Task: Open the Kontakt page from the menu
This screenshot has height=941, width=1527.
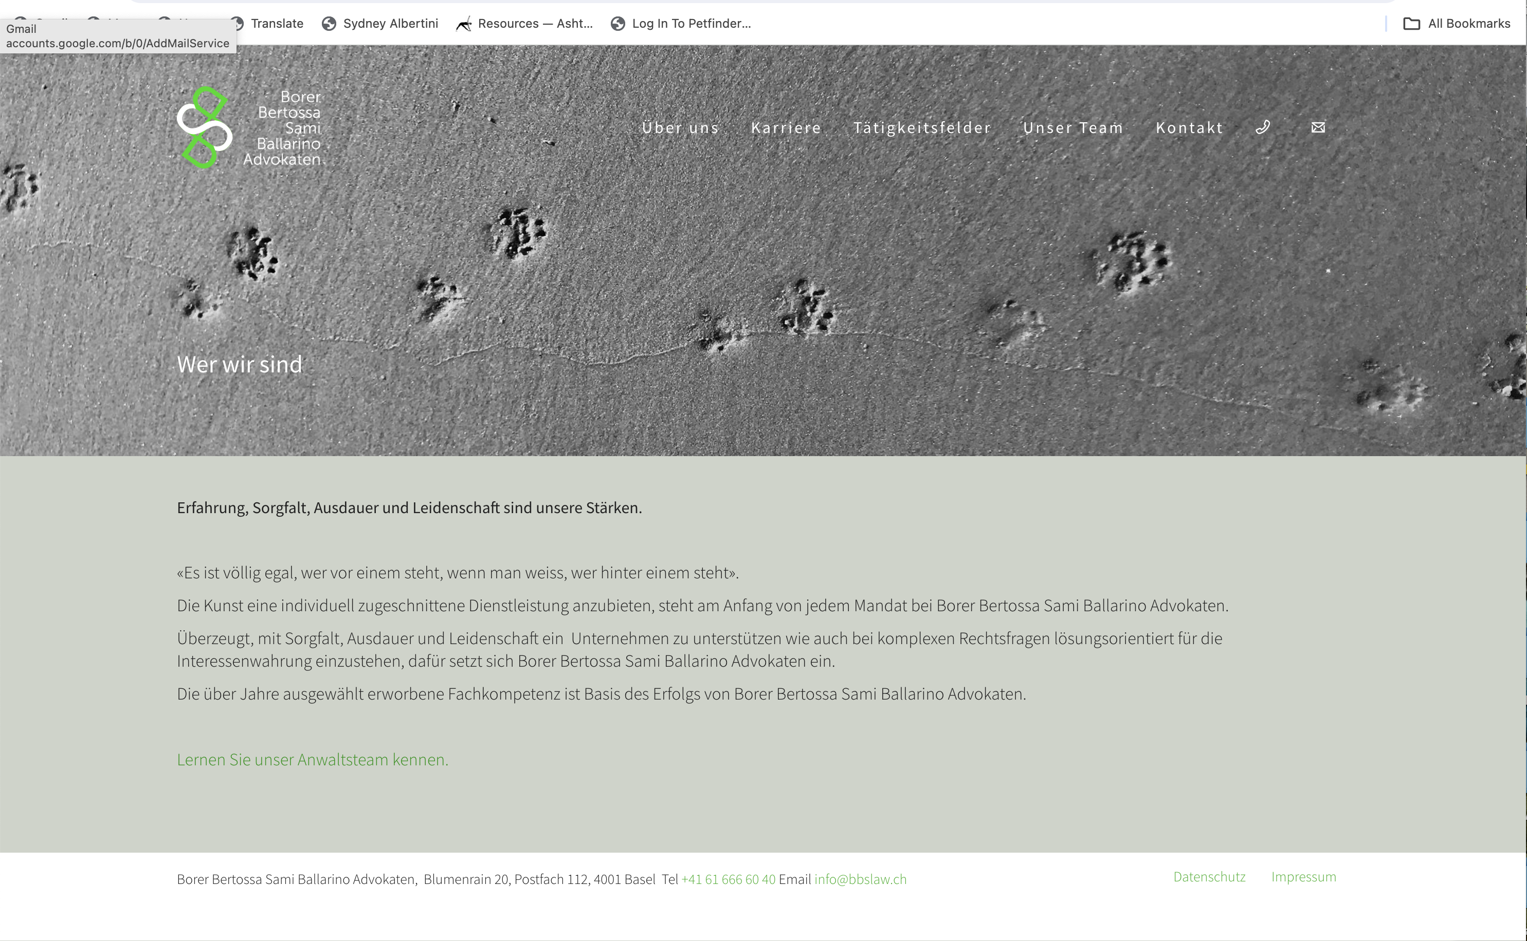Action: (x=1189, y=127)
